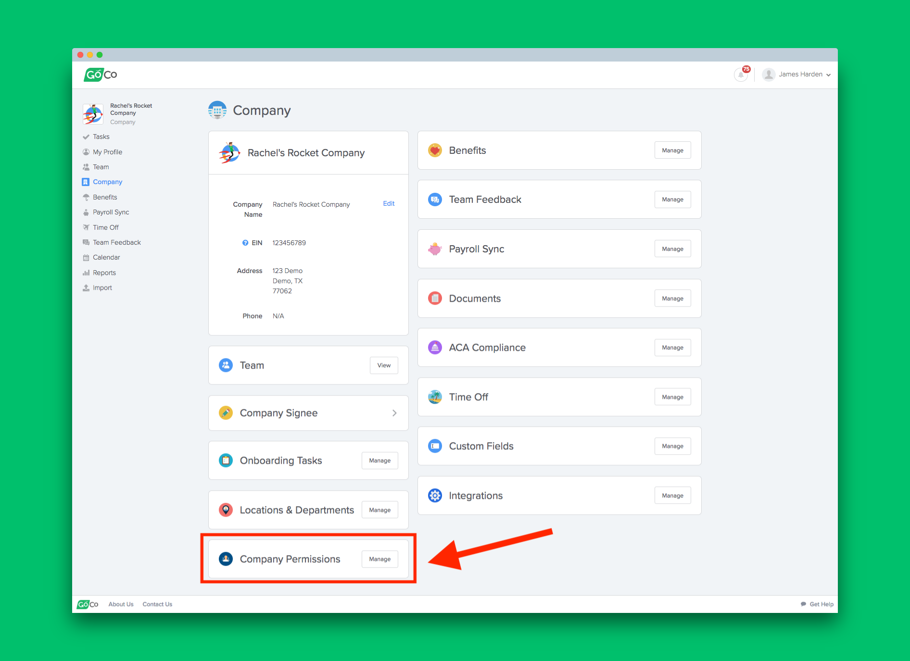The width and height of the screenshot is (910, 661).
Task: Click the checkmark icon beside Tasks
Action: (x=86, y=137)
